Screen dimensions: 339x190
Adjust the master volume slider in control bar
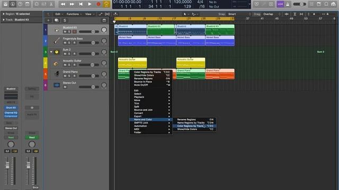[x=299, y=4]
